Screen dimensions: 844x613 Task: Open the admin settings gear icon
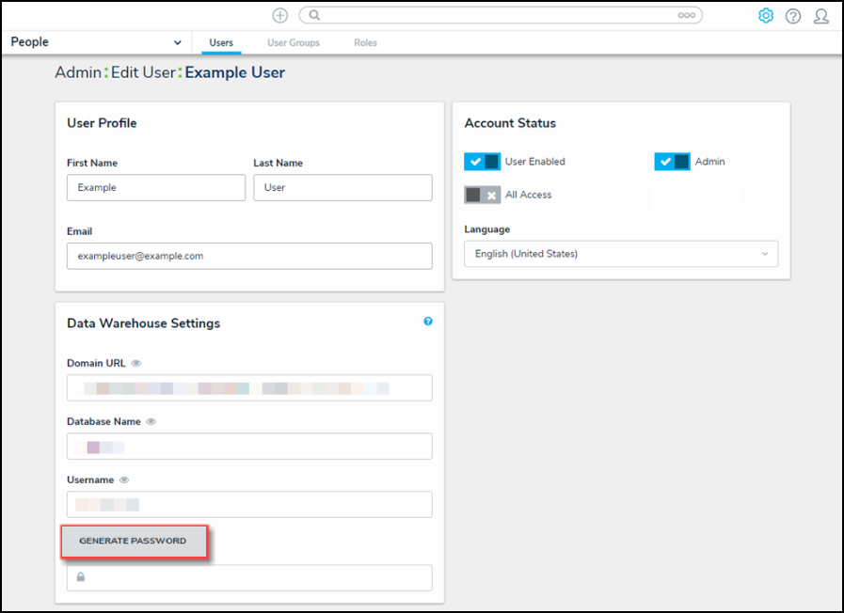(x=765, y=16)
